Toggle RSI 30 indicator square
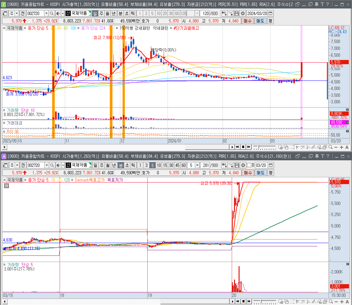The width and height of the screenshot is (352, 305). [4, 132]
